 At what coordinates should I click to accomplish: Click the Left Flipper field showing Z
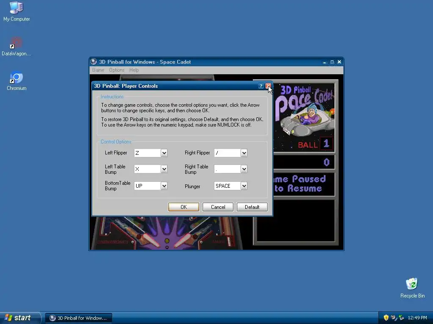click(148, 153)
